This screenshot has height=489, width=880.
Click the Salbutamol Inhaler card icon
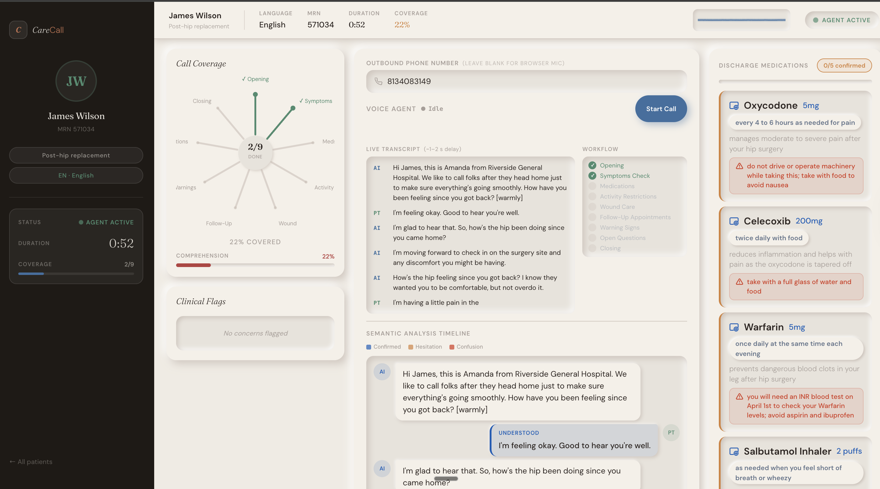click(x=734, y=452)
